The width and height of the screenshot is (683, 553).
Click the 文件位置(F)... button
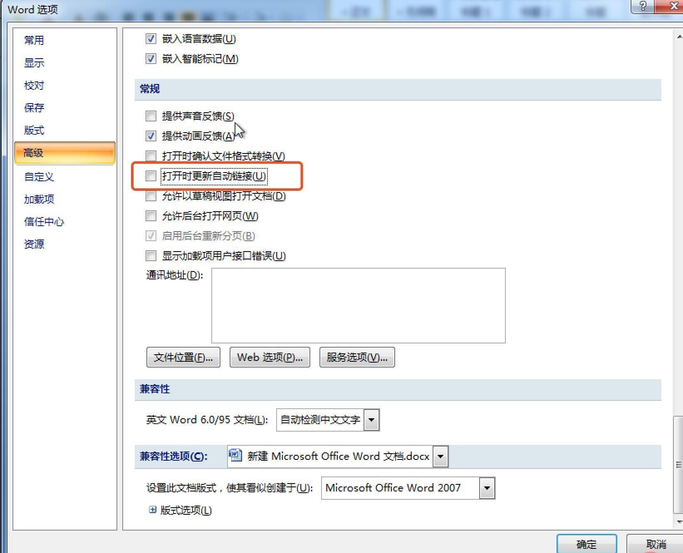click(183, 357)
